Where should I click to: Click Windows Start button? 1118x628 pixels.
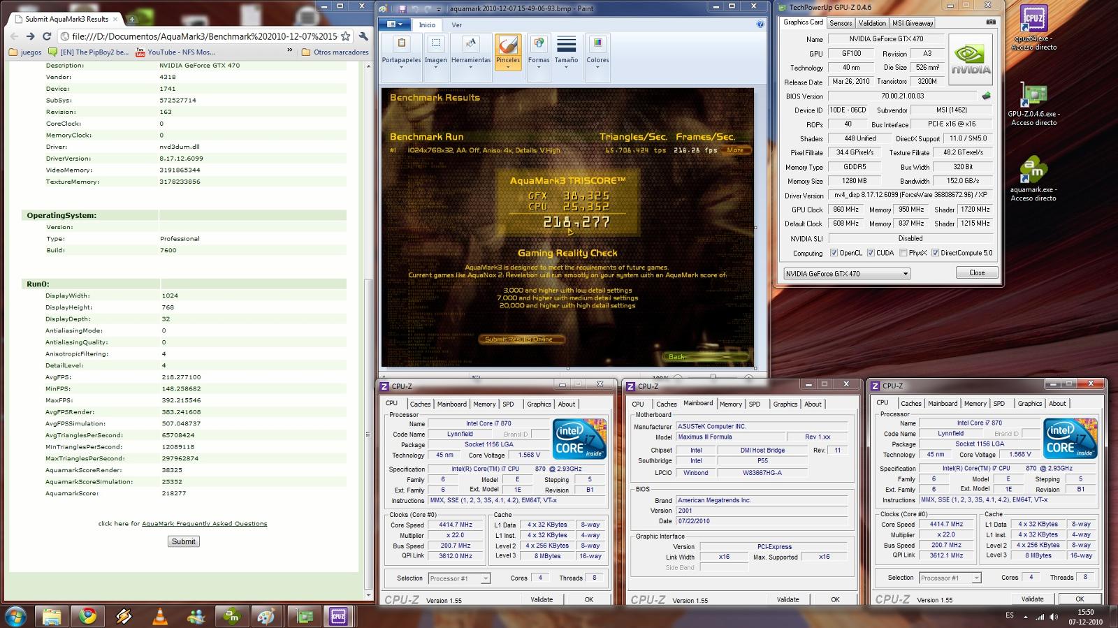(x=15, y=616)
